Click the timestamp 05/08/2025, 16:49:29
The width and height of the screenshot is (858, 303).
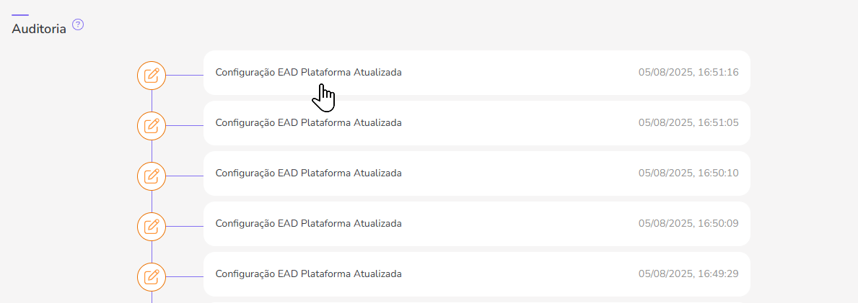688,274
